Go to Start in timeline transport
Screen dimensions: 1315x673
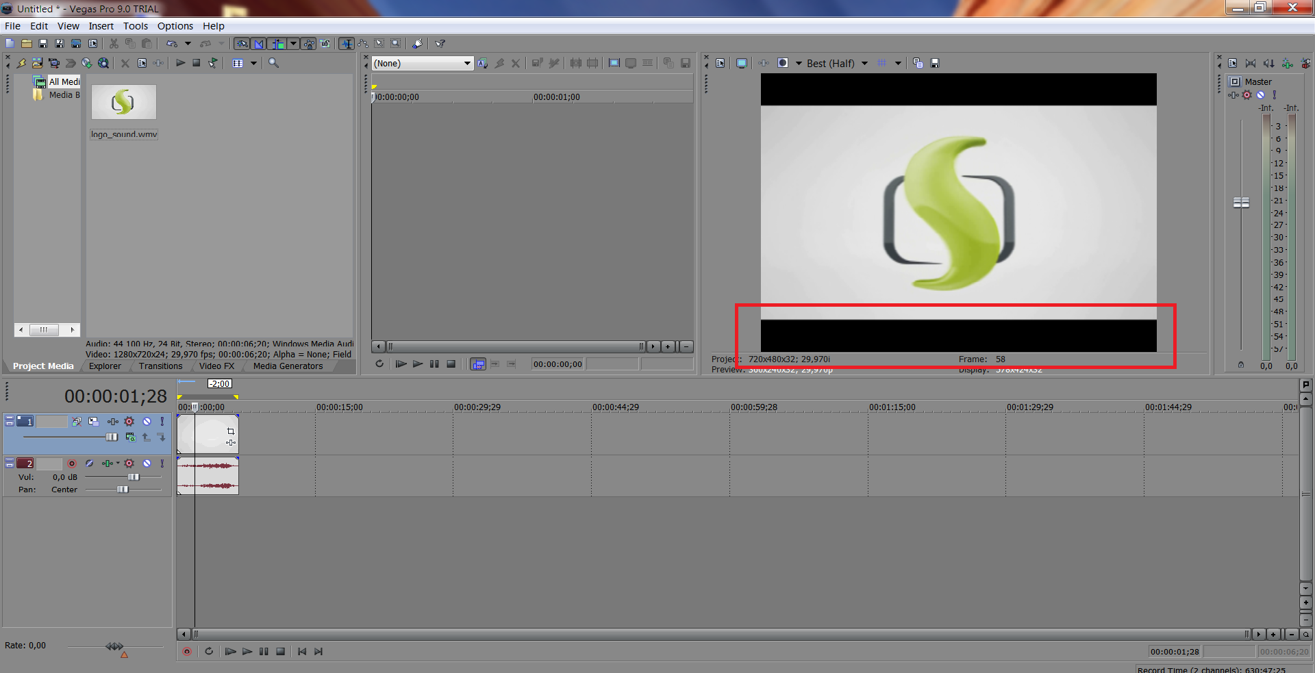pos(302,652)
